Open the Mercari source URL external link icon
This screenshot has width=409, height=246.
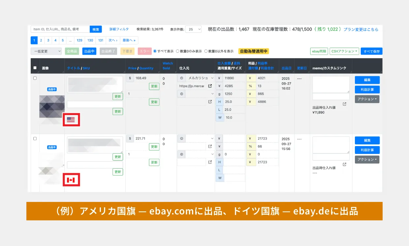pyautogui.click(x=210, y=86)
